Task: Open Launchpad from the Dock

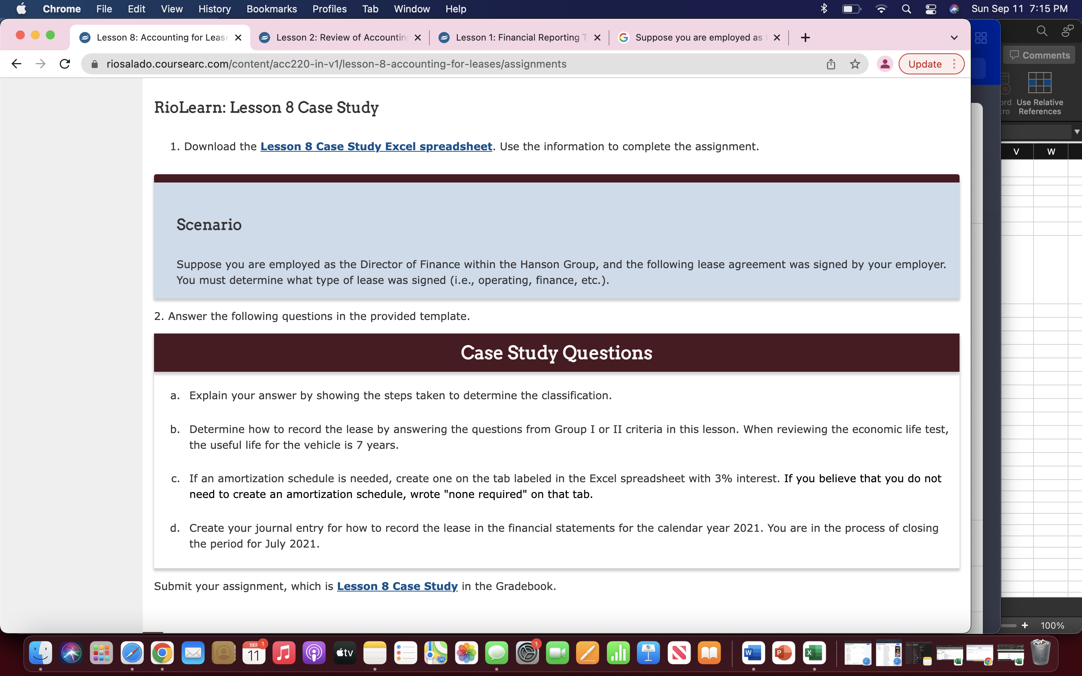Action: click(x=101, y=653)
